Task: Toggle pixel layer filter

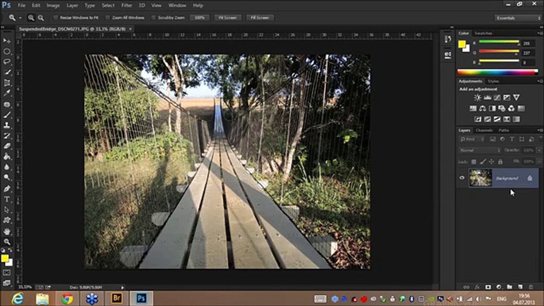Action: pyautogui.click(x=493, y=139)
